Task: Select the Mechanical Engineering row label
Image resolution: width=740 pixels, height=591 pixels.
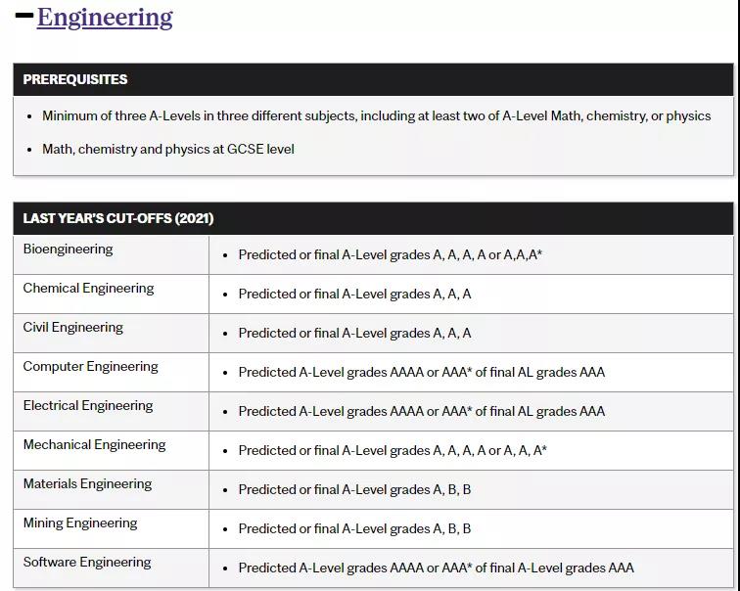Action: [x=94, y=445]
